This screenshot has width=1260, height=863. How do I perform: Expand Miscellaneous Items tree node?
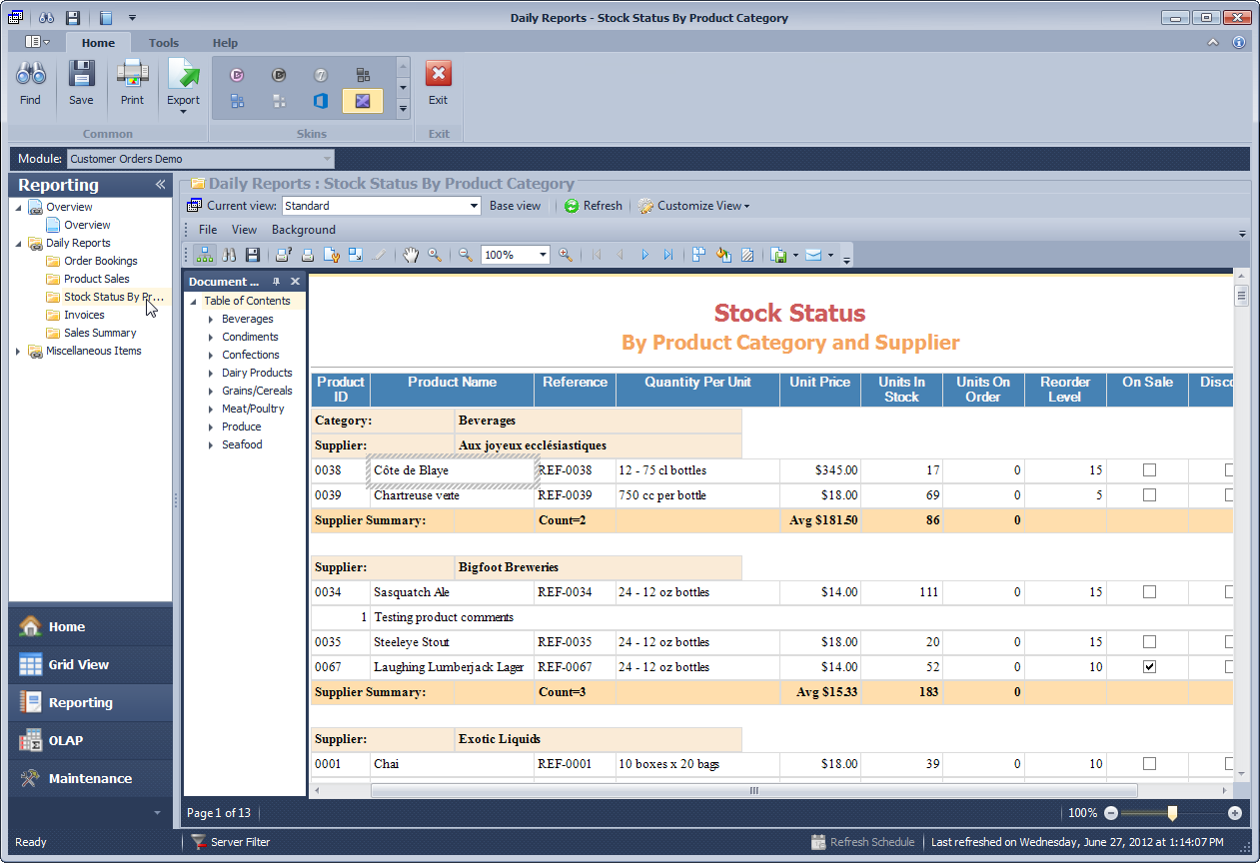tap(18, 352)
